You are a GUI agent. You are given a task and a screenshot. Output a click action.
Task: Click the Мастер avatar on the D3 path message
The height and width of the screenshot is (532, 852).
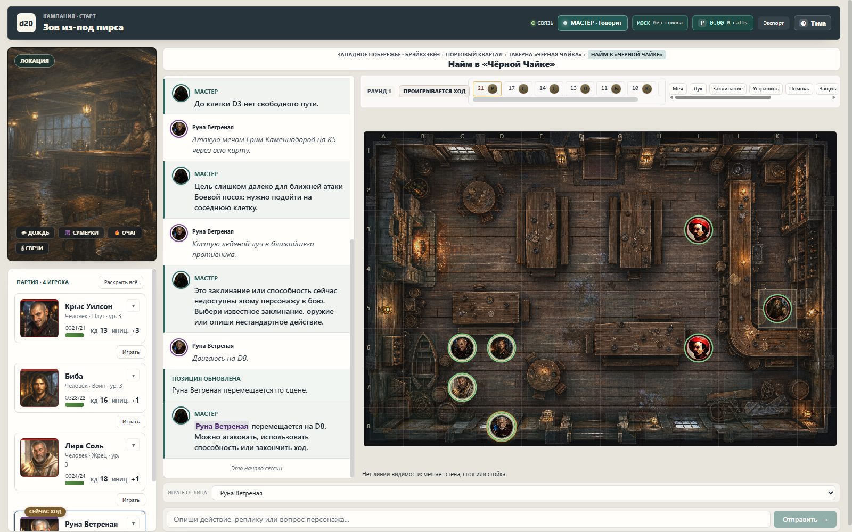point(181,93)
